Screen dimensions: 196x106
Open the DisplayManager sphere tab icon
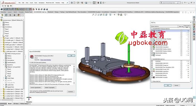pos(18,15)
